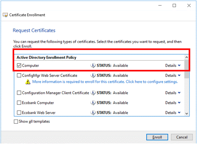This screenshot has height=145, width=197.
Task: Click the status info icon for Computer
Action: 93,65
